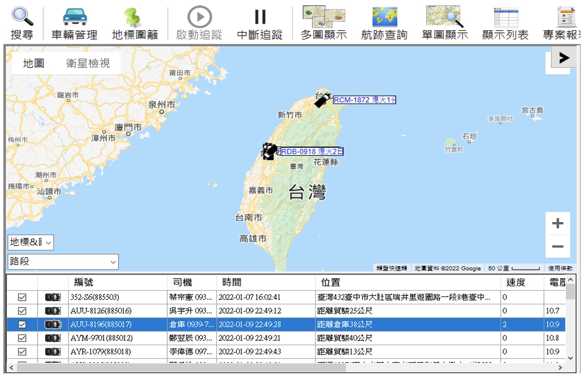Screen dimensions: 584x378
Task: Sort table by 速度 column header
Action: [x=522, y=282]
